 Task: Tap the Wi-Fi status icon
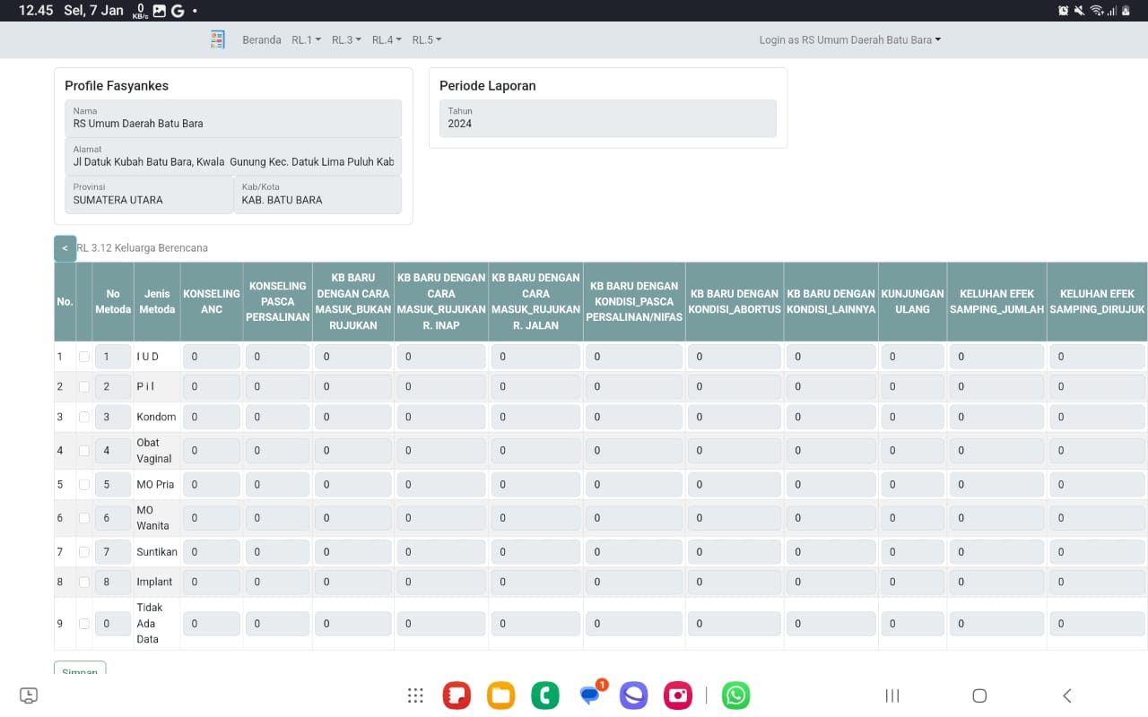coord(1097,11)
